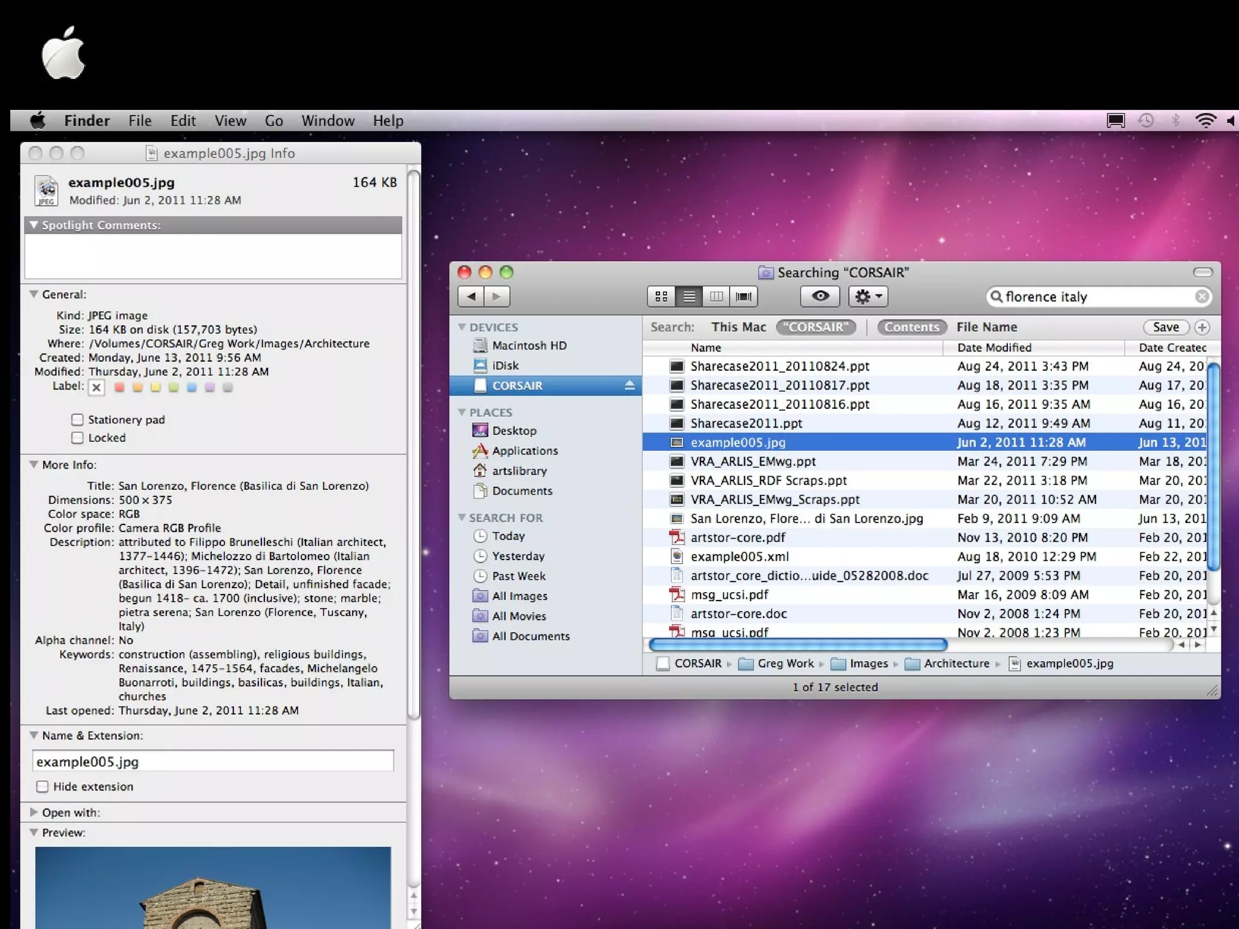Expand the Open with section

pyautogui.click(x=34, y=812)
